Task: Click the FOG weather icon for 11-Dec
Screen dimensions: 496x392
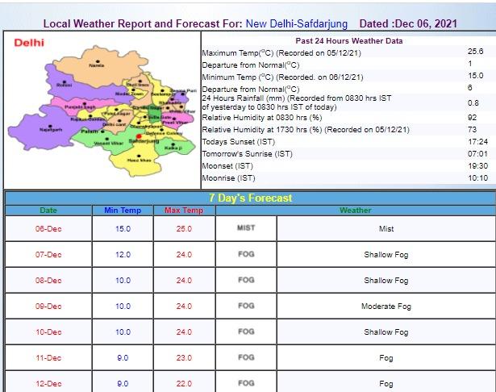Action: [x=246, y=357]
